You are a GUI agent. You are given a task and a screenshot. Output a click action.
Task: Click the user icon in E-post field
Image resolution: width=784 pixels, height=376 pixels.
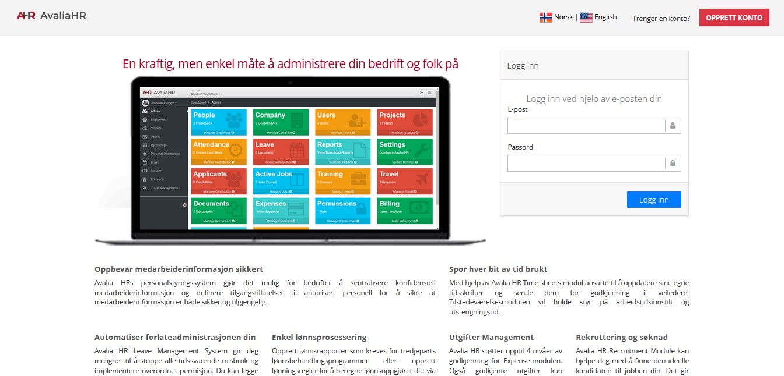tap(673, 126)
